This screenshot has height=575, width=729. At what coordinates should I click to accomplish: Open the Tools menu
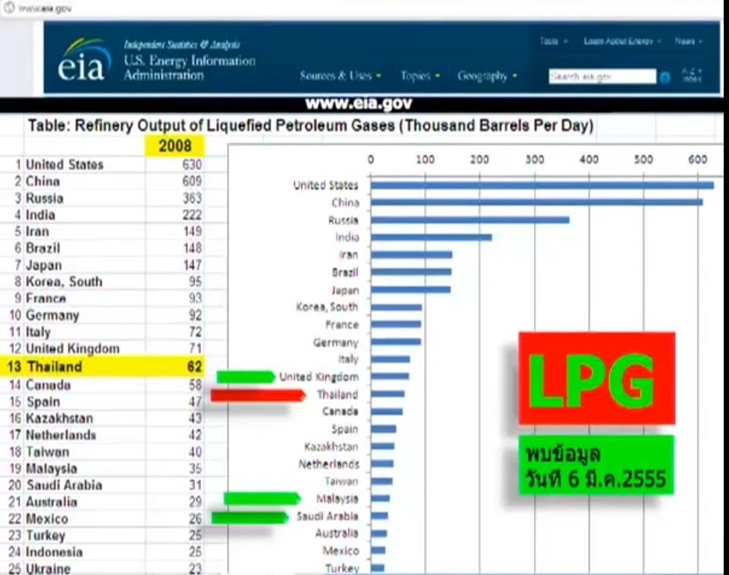[x=554, y=42]
